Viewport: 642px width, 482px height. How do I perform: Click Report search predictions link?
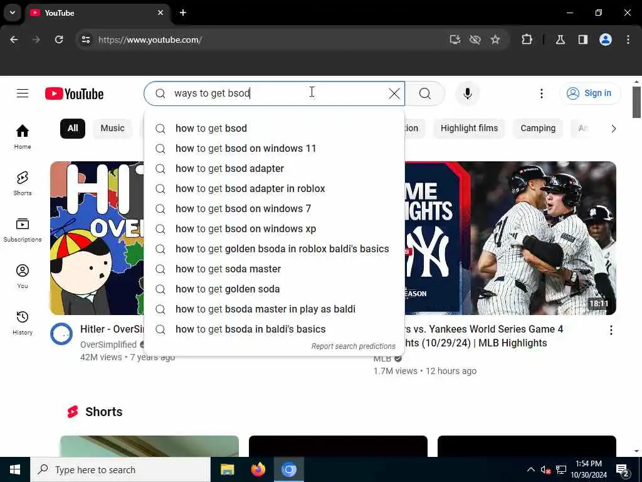[x=354, y=346]
